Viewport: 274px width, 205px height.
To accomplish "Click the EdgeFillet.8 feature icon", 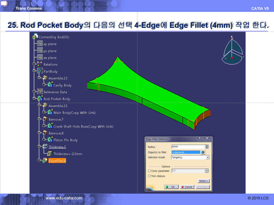I will [x=45, y=160].
